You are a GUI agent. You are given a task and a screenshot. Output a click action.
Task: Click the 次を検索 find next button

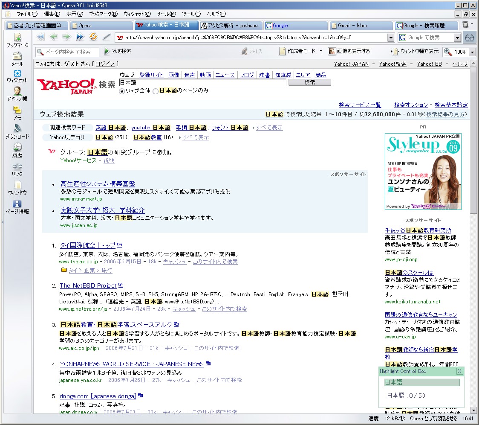[118, 51]
